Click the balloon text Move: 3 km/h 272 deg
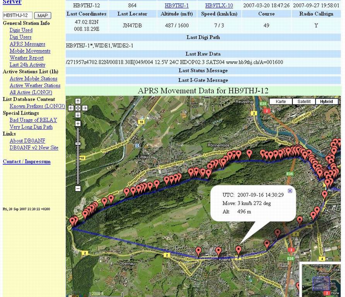Screen dimensions: 345x297 coord(247,203)
